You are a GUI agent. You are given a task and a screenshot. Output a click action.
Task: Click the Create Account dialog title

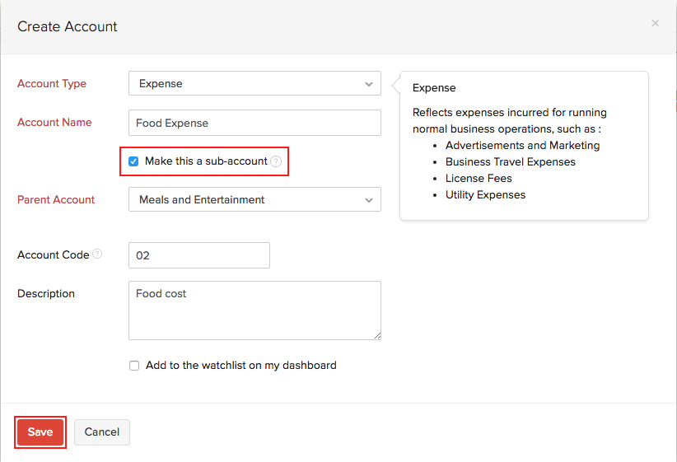click(x=68, y=26)
